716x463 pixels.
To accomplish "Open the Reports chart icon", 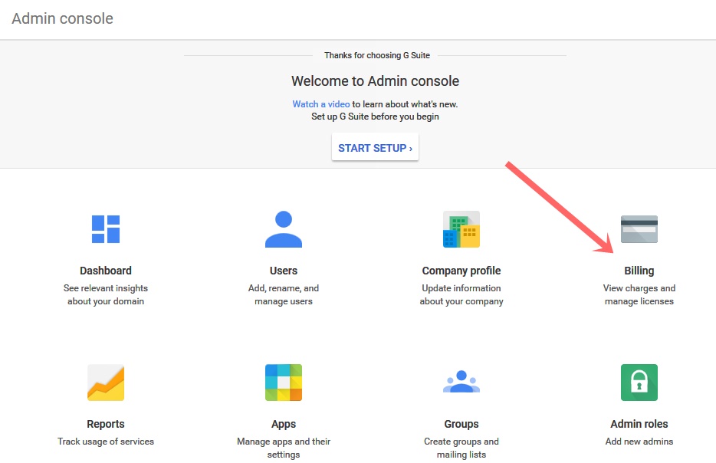I will [106, 383].
